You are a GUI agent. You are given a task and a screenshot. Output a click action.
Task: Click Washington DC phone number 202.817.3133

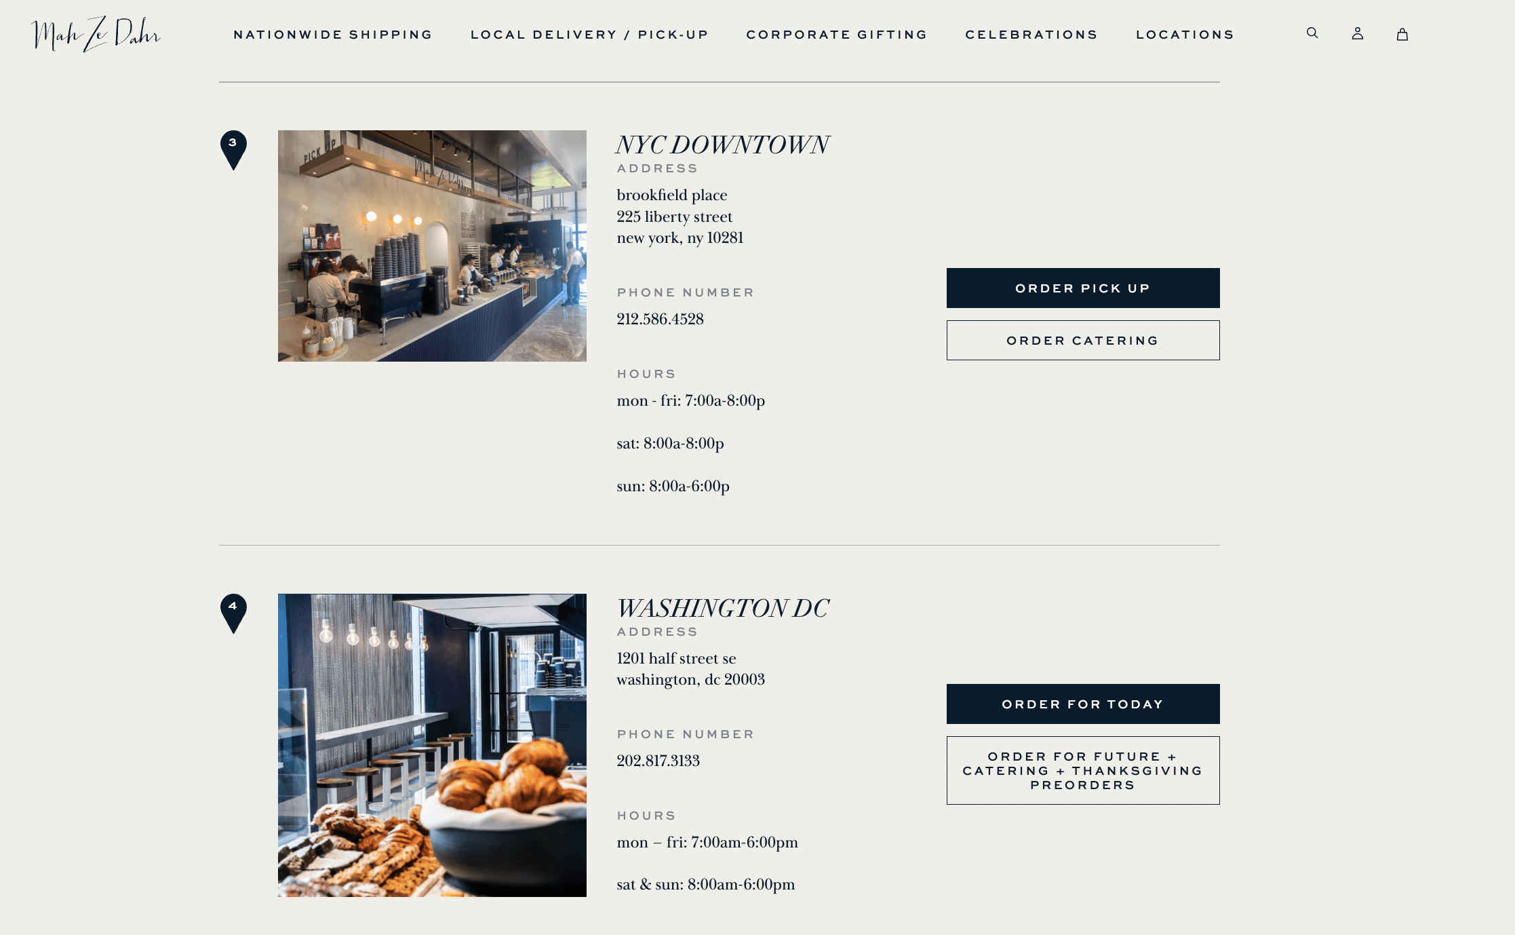tap(658, 760)
